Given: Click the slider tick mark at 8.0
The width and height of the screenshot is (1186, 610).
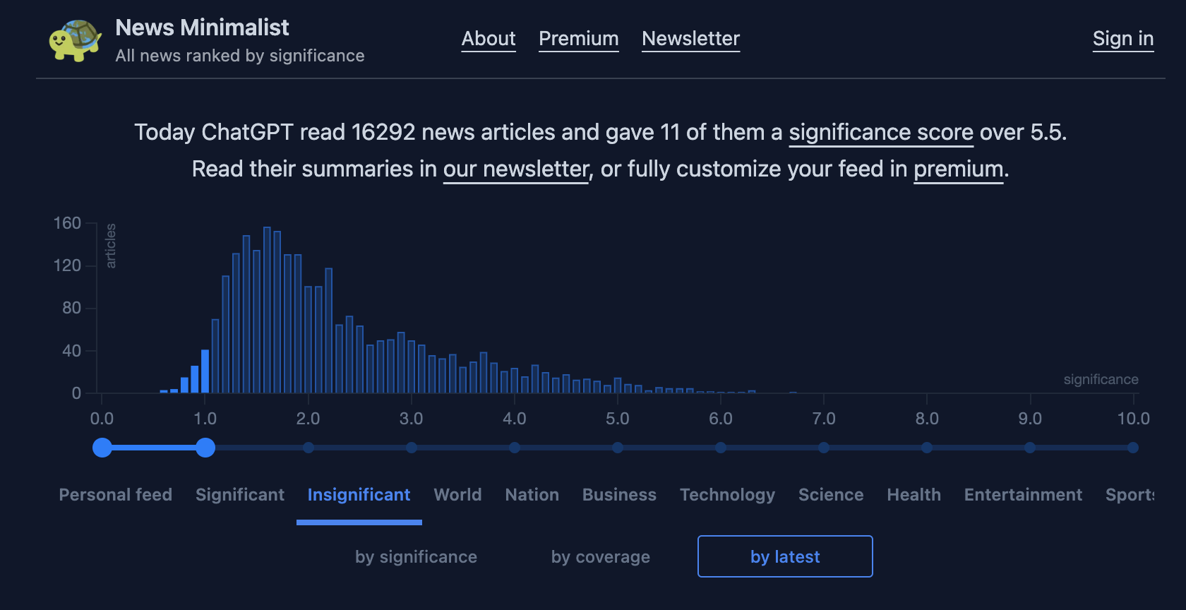Looking at the screenshot, I should pos(927,448).
